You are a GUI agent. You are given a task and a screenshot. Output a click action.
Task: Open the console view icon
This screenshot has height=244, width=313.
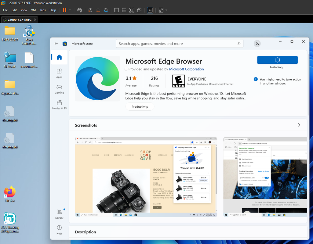150,10
